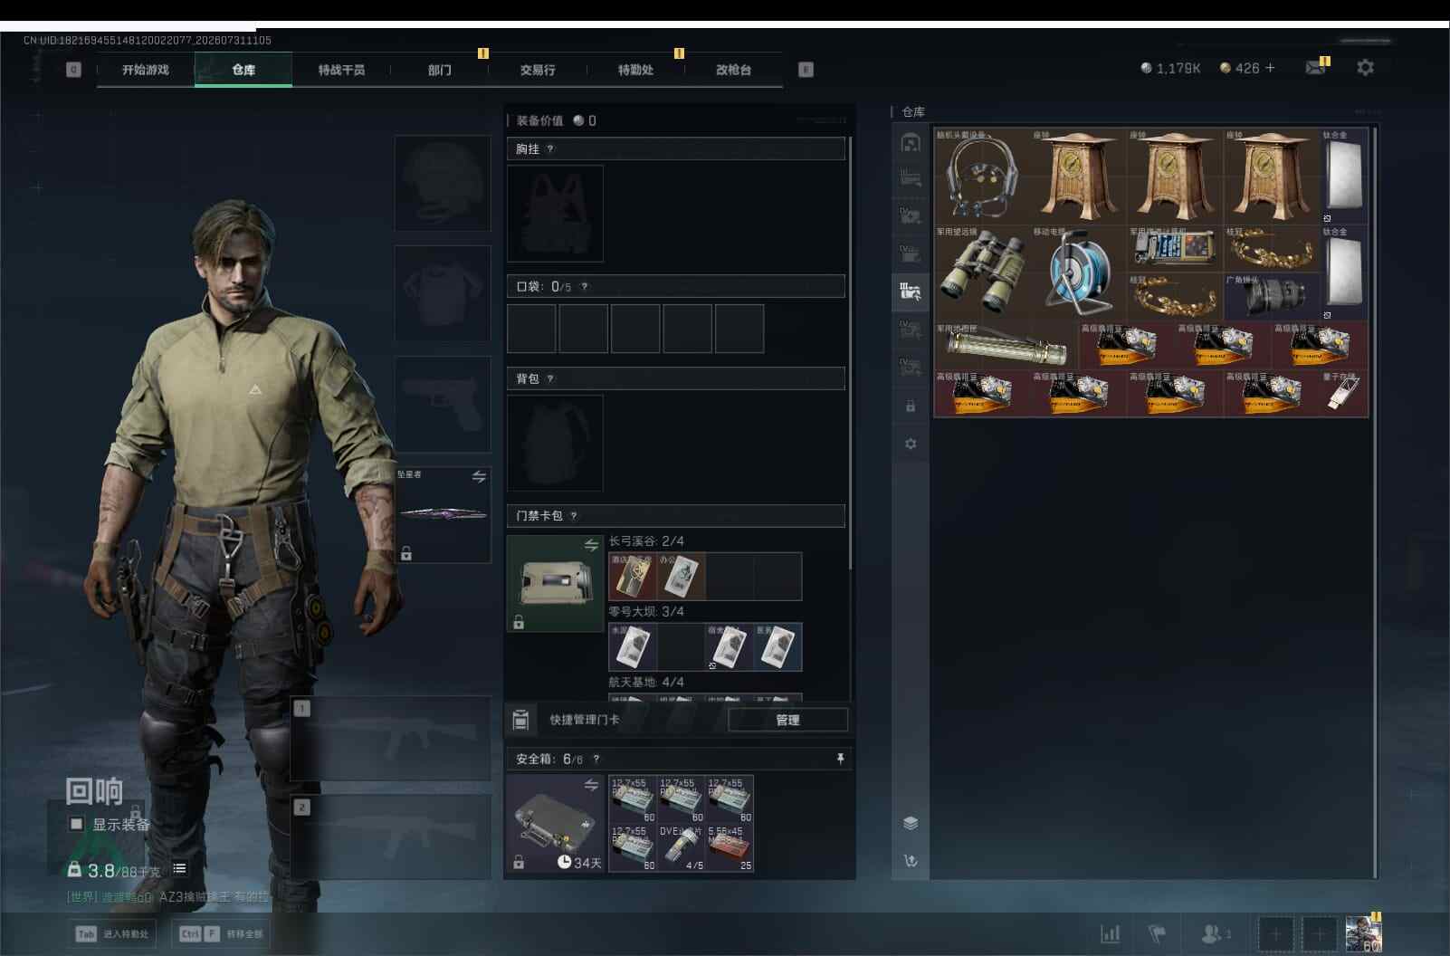The height and width of the screenshot is (956, 1450).
Task: Open the 特勤处 tab
Action: coord(635,70)
